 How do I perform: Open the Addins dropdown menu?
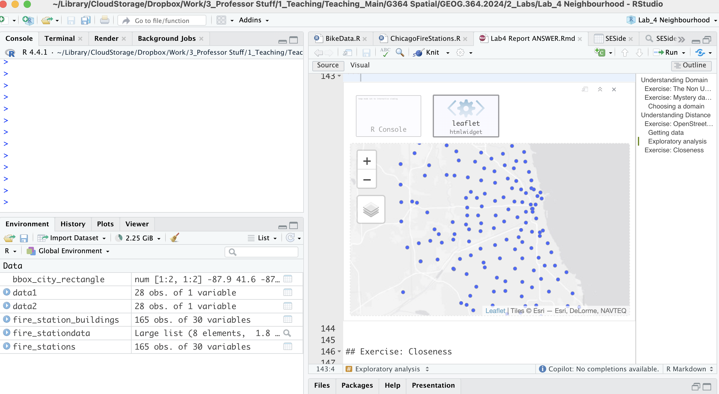254,20
